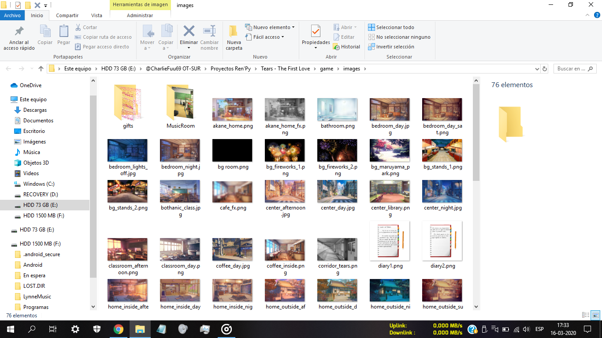Open Propiedades in the ribbon
Viewport: 602px width, 338px height.
click(316, 33)
